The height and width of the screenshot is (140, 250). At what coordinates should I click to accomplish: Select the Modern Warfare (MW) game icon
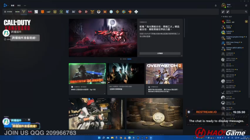17,12
